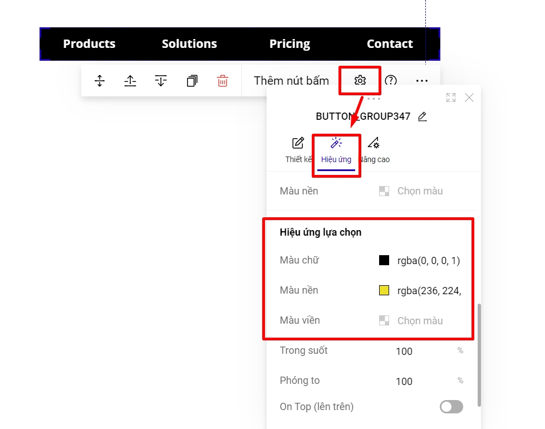Toggle the On Top (lên trên) switch

click(x=451, y=407)
